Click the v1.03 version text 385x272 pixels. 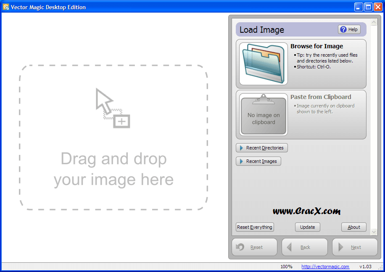pyautogui.click(x=365, y=267)
